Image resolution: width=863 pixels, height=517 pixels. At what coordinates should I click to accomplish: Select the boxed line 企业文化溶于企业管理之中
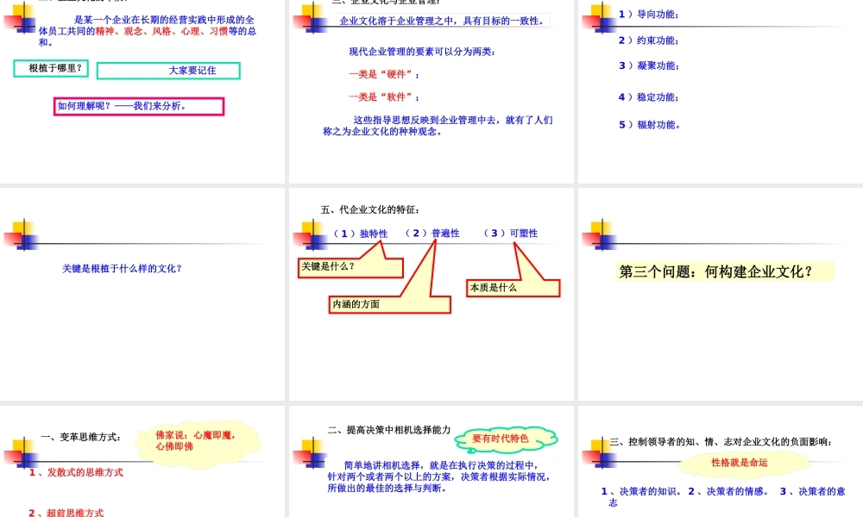pos(443,21)
